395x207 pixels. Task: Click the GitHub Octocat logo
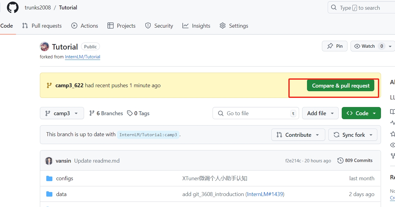point(13,7)
